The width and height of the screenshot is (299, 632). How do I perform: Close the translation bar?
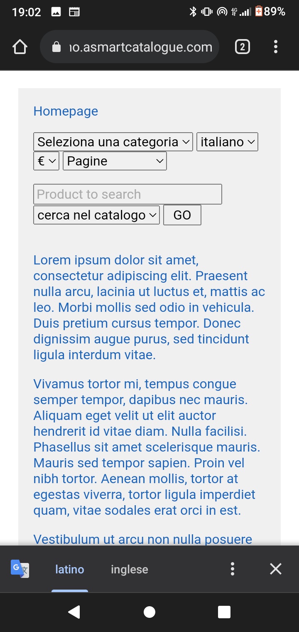[276, 569]
